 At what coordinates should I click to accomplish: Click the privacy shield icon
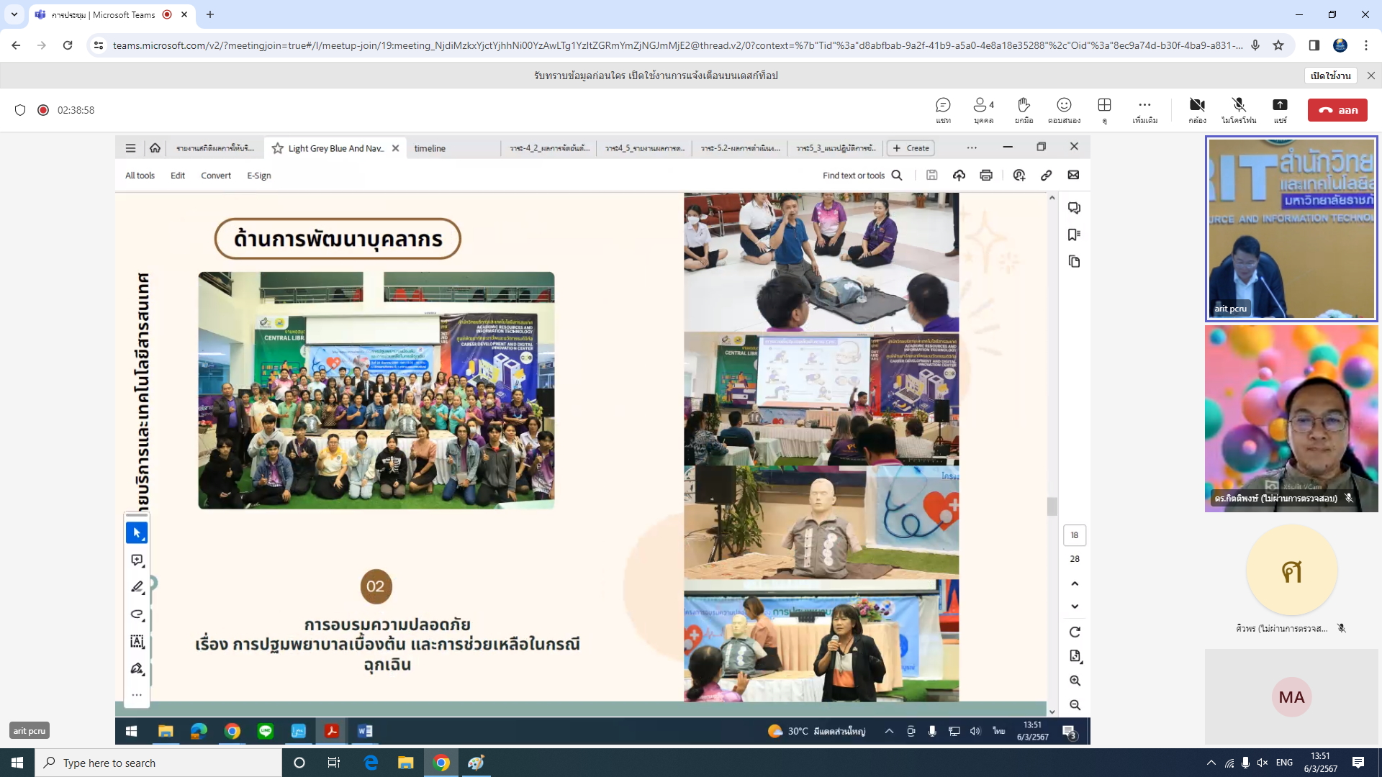(x=20, y=110)
